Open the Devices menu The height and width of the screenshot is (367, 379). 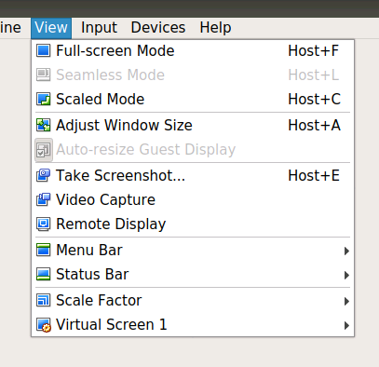[158, 28]
